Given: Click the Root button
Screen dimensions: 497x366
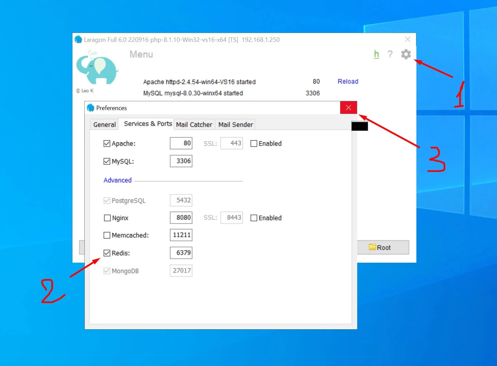Looking at the screenshot, I should (383, 247).
